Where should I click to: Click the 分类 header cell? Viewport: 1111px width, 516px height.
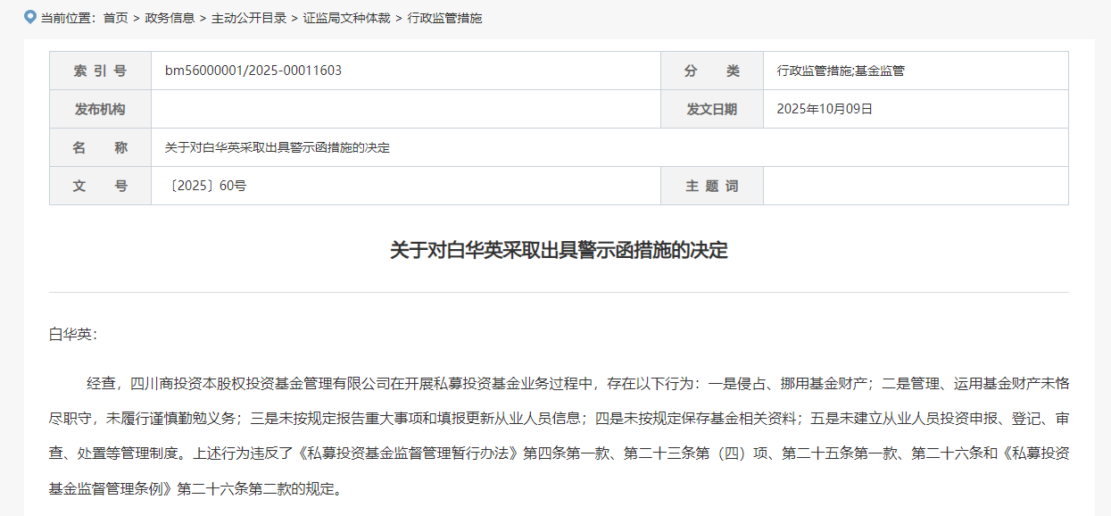click(x=711, y=71)
